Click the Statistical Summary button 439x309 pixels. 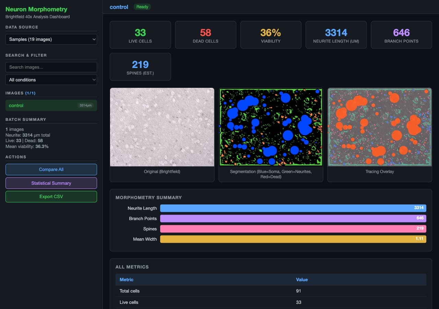(x=51, y=183)
